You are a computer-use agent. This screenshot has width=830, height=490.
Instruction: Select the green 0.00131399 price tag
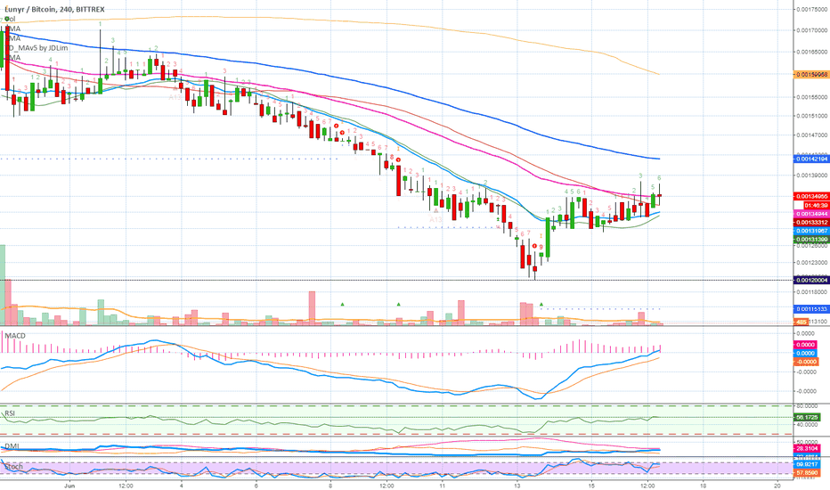[x=811, y=240]
